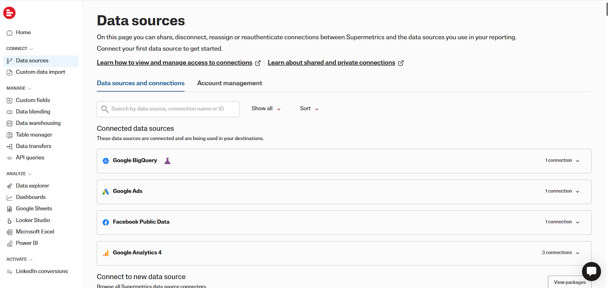Click the Power BI icon
608x288 pixels.
coord(9,244)
